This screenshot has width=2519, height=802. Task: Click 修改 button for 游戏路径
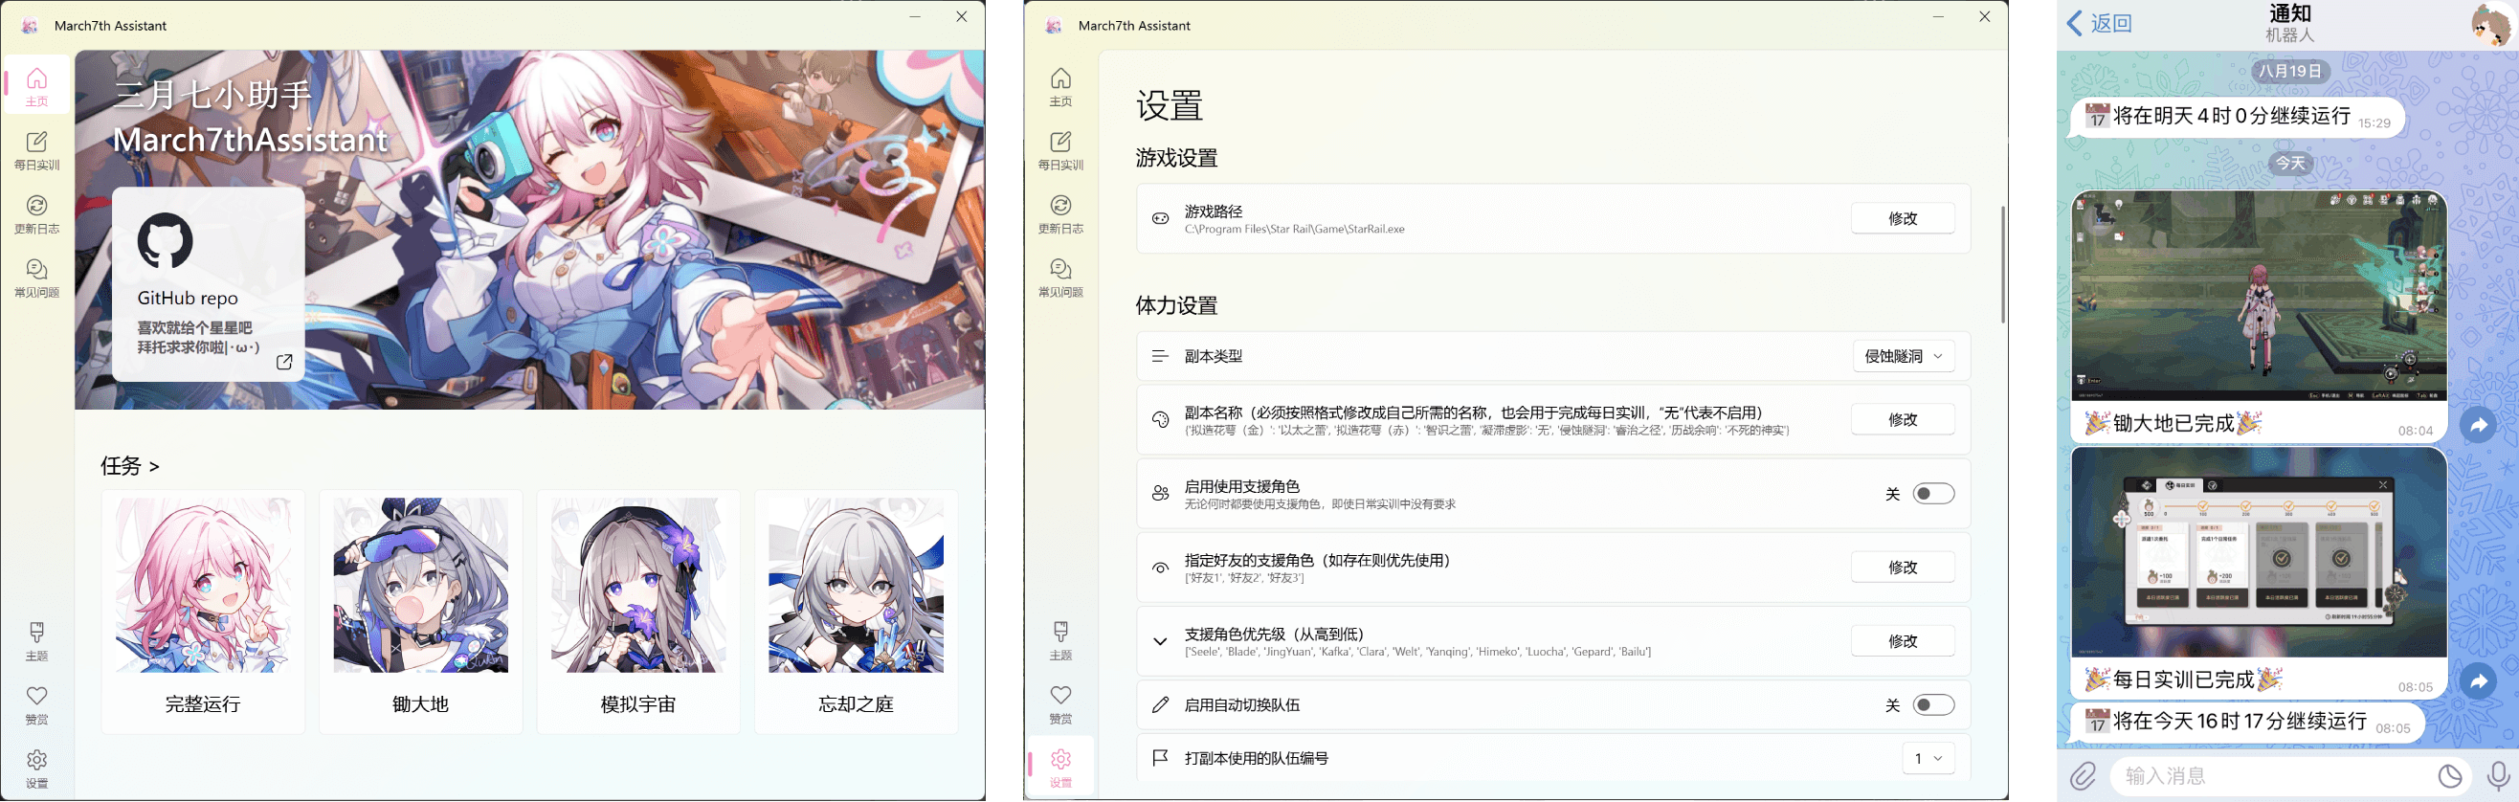pyautogui.click(x=1902, y=218)
